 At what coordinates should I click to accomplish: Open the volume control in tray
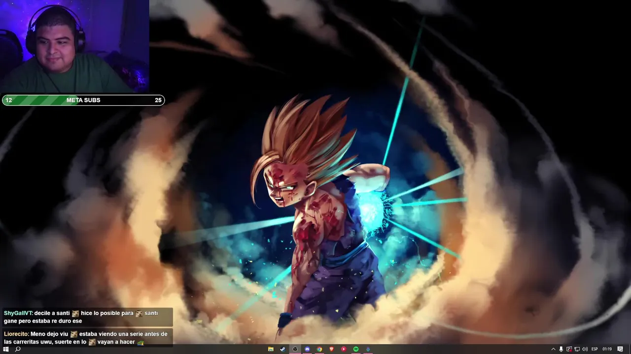[585, 349]
